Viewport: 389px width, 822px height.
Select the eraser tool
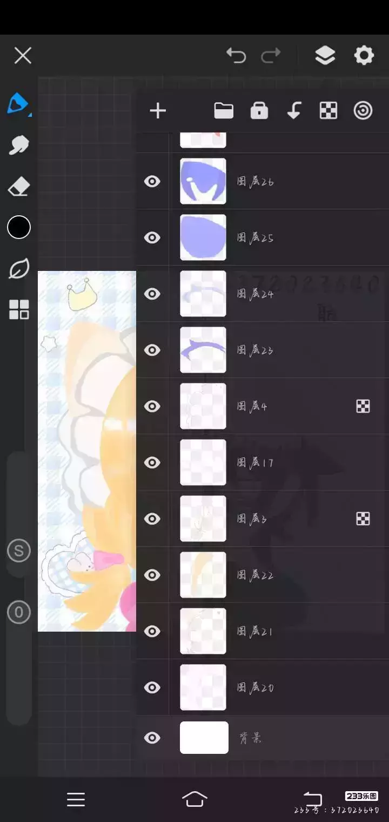[18, 187]
